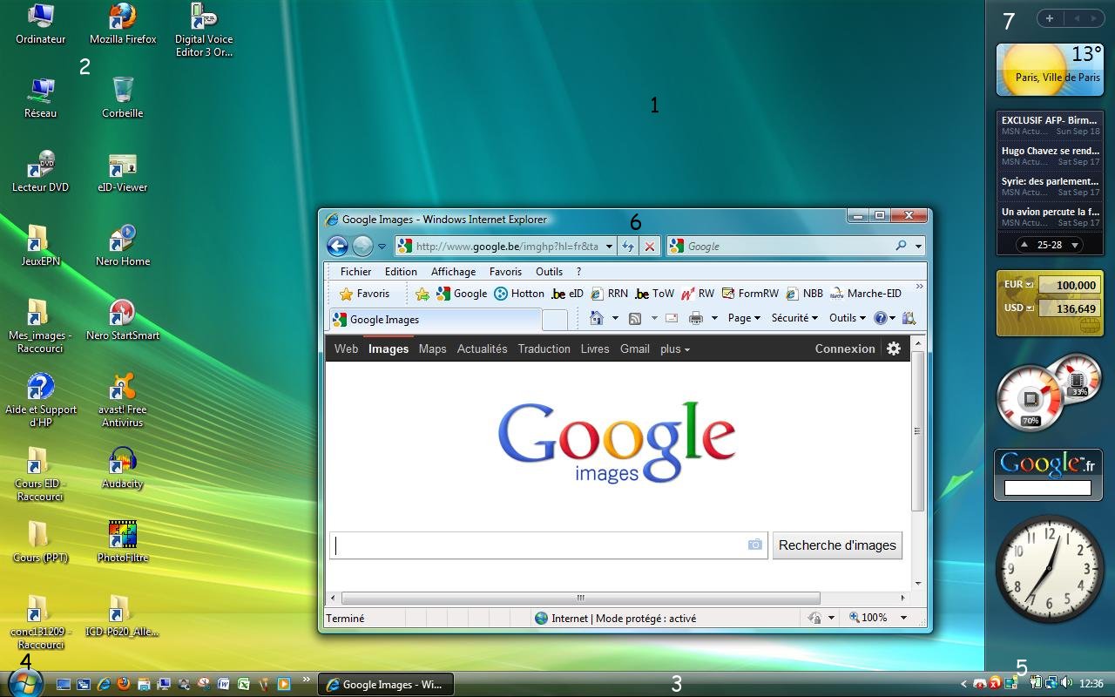This screenshot has width=1115, height=697.
Task: Click the printer icon in IE command bar
Action: (695, 318)
